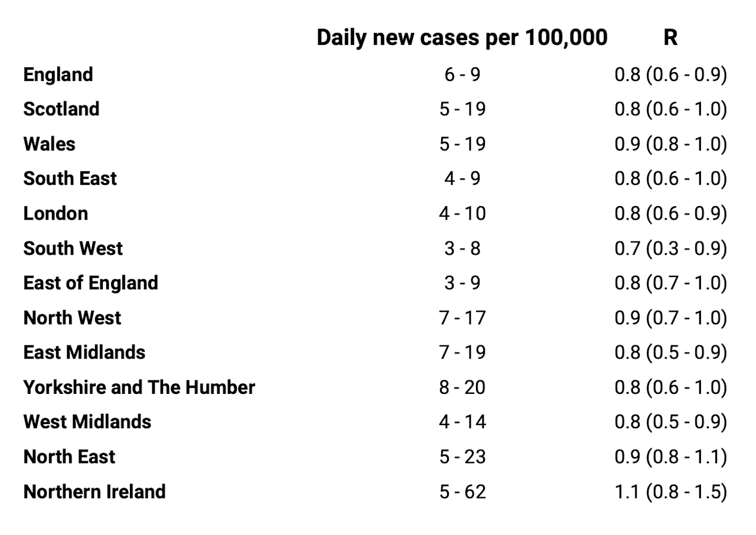Click the London row label
Image resolution: width=756 pixels, height=535 pixels.
click(56, 214)
